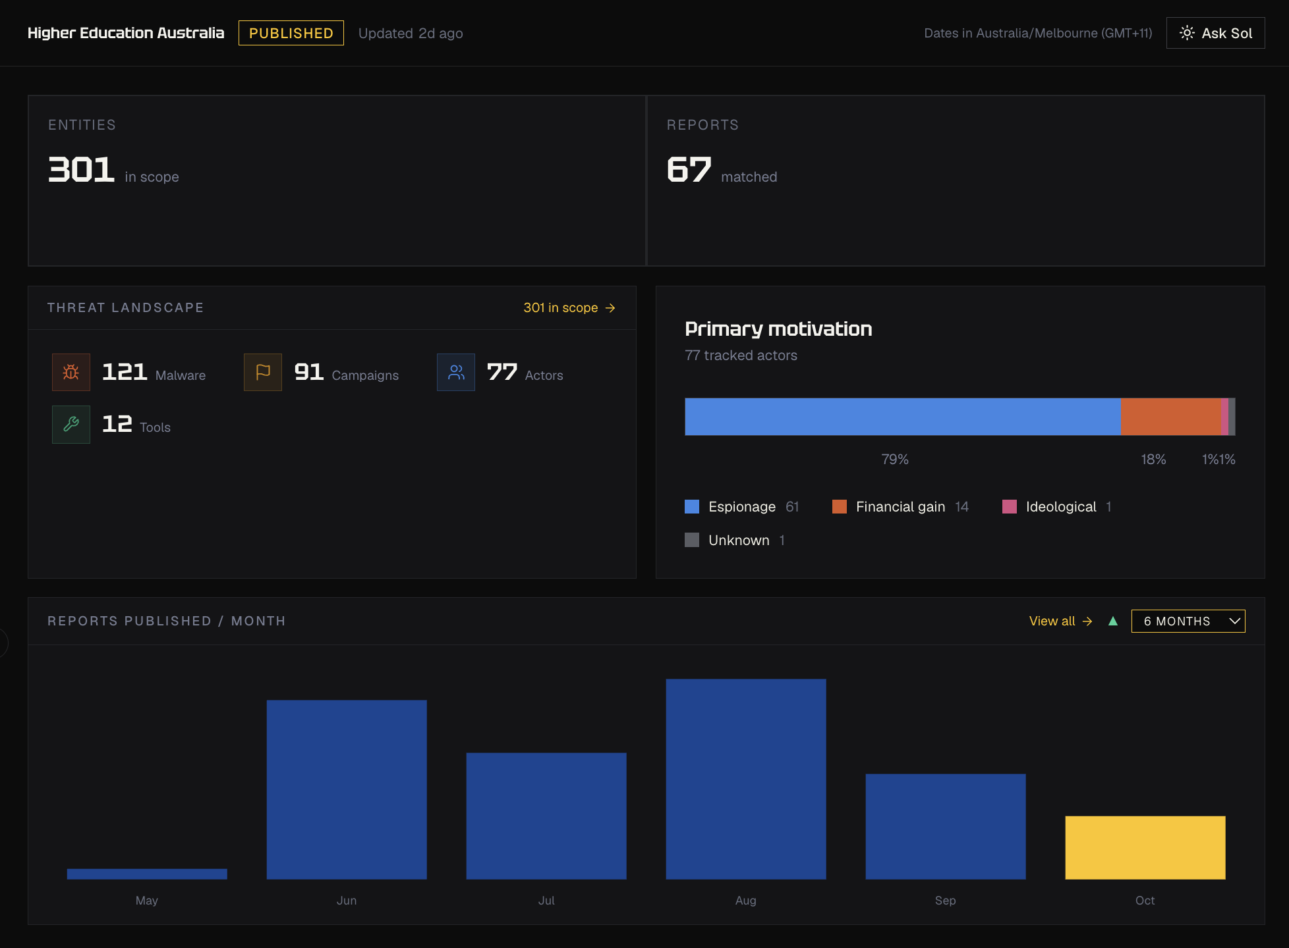Open the Ask Sol assistant
Image resolution: width=1289 pixels, height=948 pixels.
tap(1215, 33)
